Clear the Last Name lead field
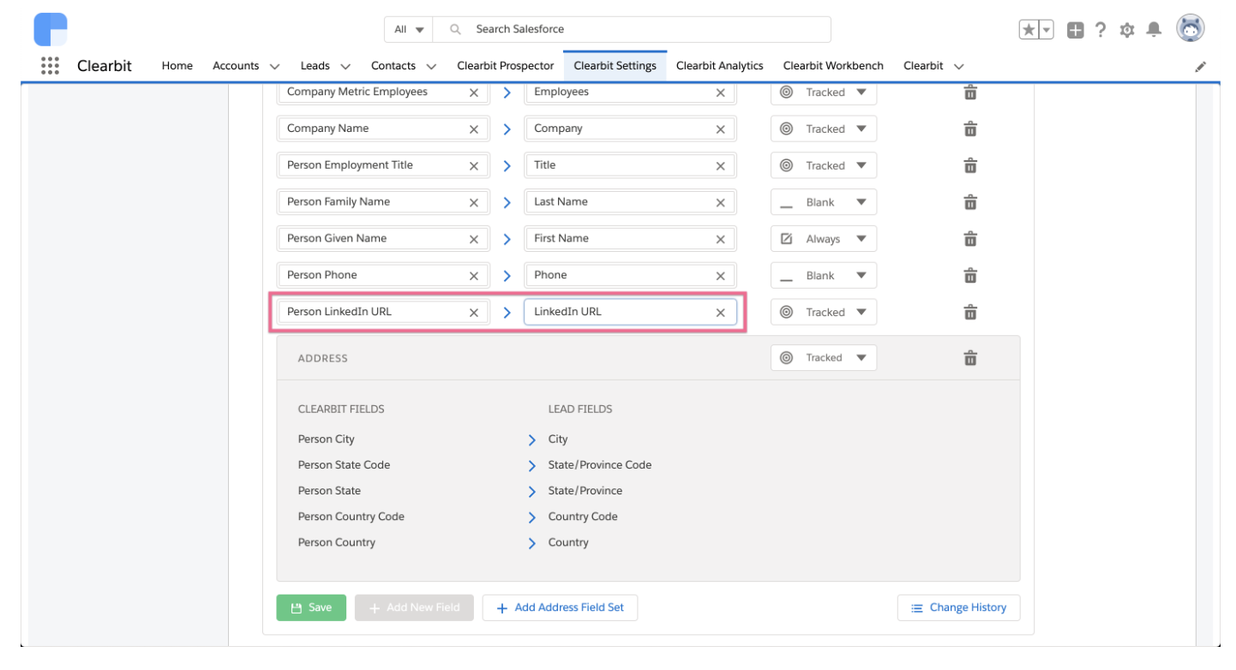This screenshot has width=1236, height=670. (x=720, y=203)
